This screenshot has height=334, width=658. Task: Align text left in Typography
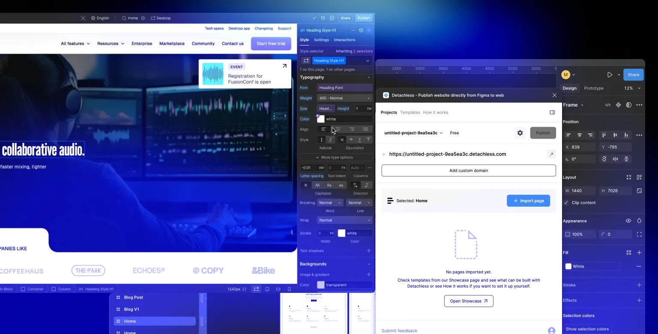(x=323, y=129)
